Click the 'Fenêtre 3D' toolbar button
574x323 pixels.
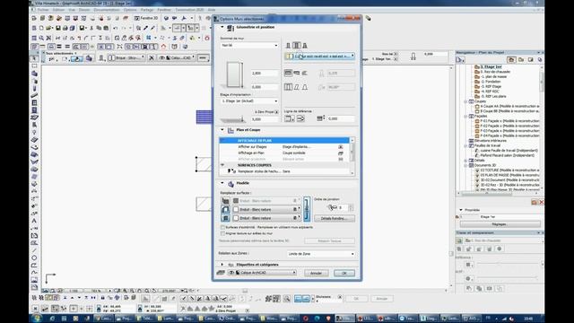point(145,18)
